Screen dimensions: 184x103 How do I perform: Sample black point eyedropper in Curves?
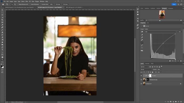pos(142,35)
